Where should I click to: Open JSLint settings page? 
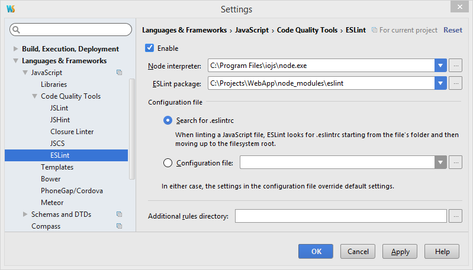point(59,108)
